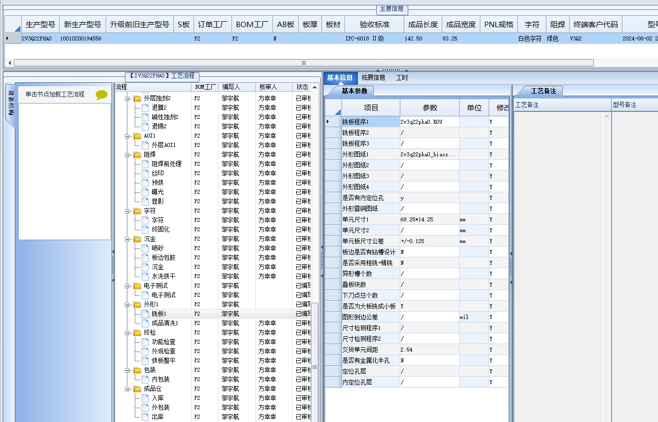Click the document icon for 外层AOI1

click(145, 145)
